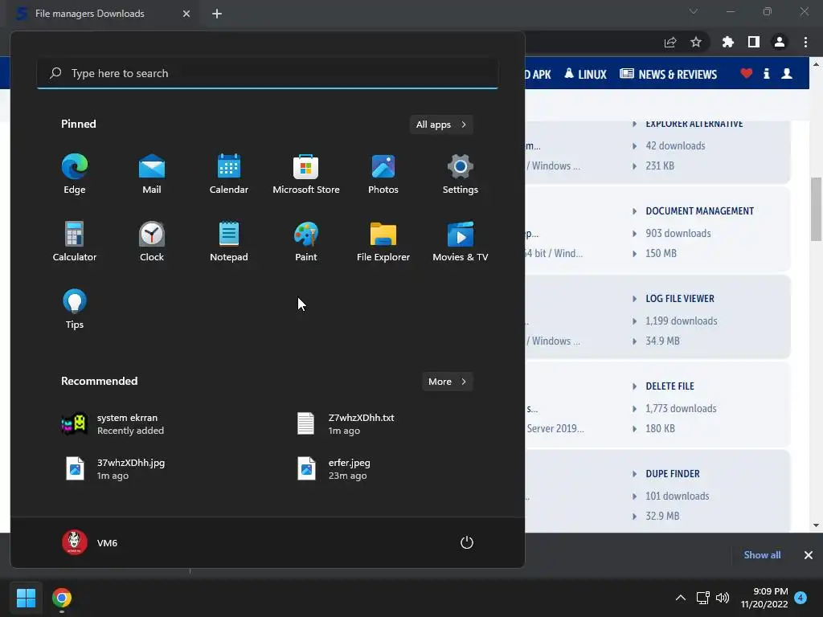Click the page vertical scrollbar thumb
The height and width of the screenshot is (617, 823).
point(817,210)
